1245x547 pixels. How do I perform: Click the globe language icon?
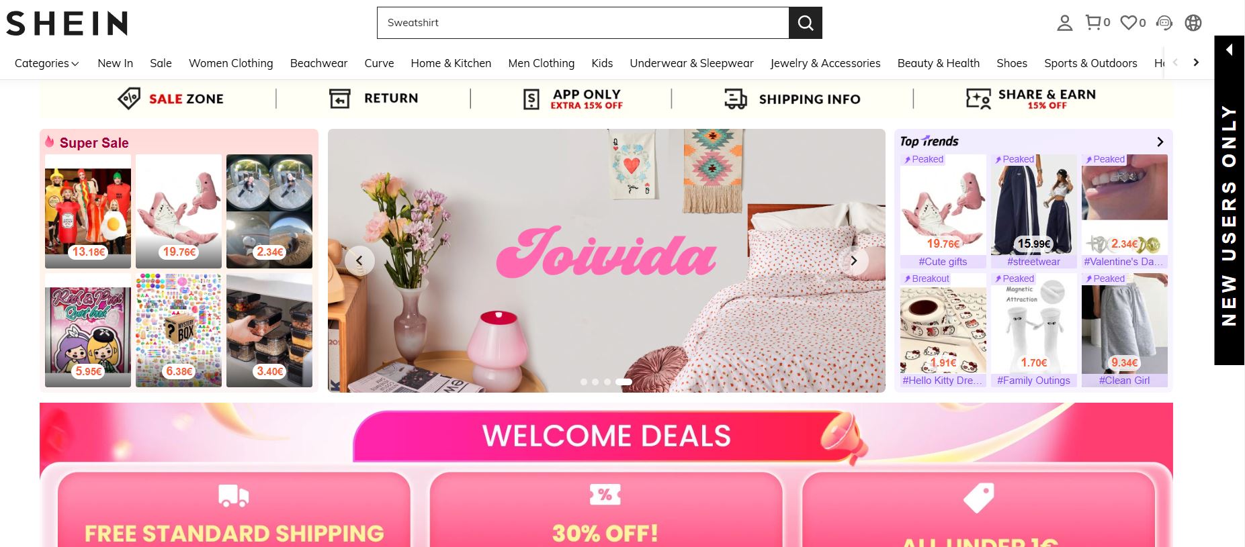coord(1193,23)
